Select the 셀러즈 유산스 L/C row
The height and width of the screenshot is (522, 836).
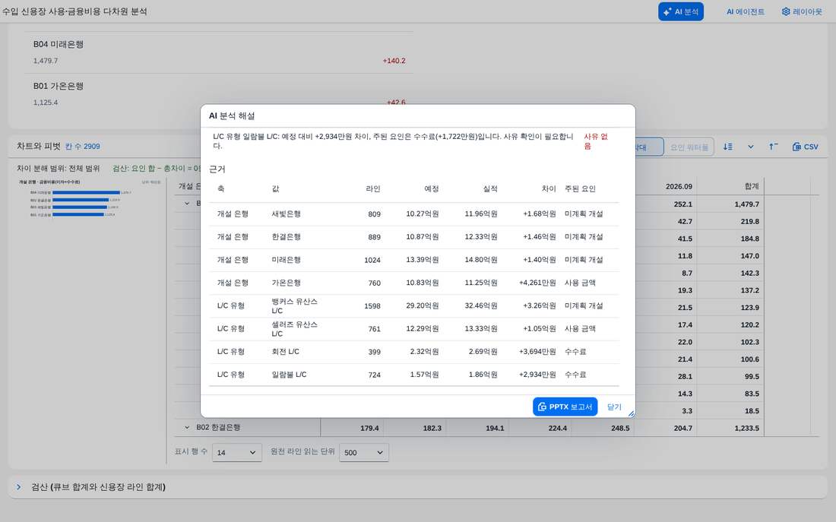[x=413, y=328]
